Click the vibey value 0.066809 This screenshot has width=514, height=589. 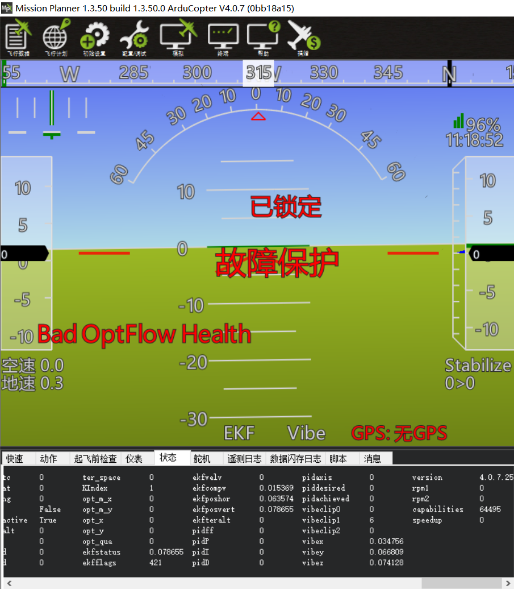click(x=386, y=552)
